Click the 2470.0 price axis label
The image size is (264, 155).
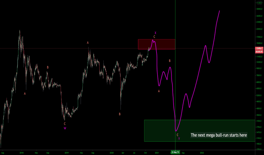(259, 132)
